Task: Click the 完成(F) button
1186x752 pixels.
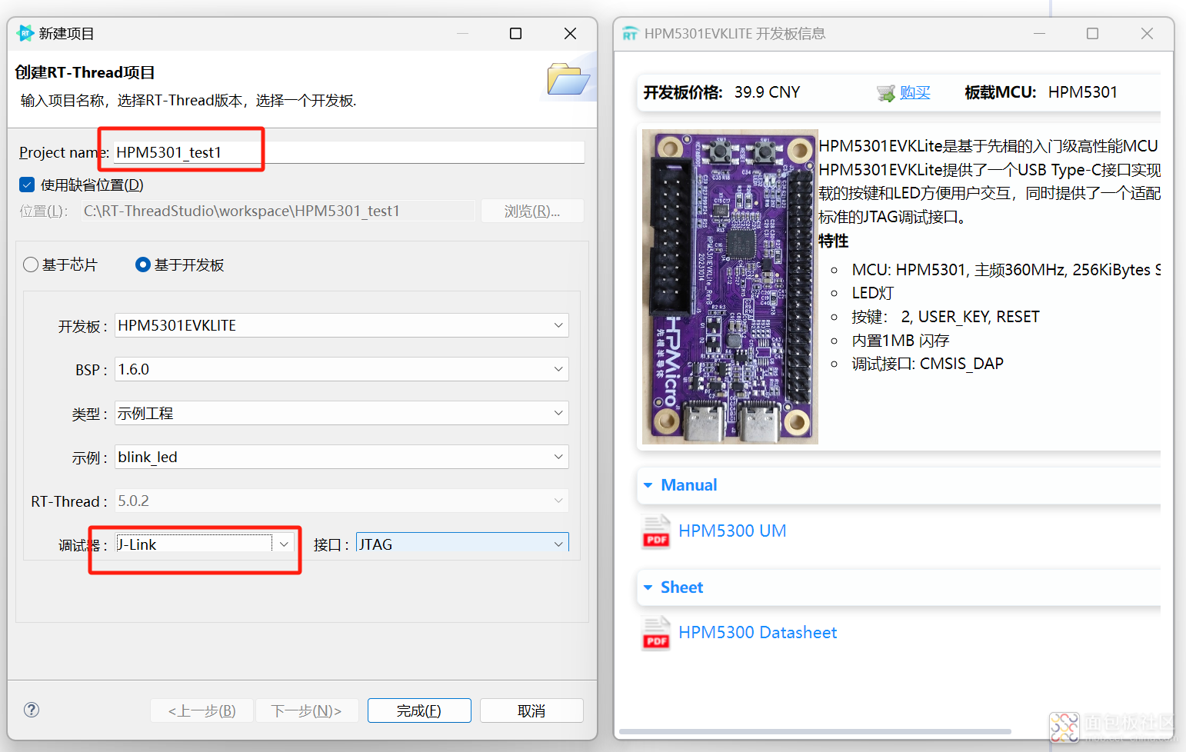Action: 419,710
